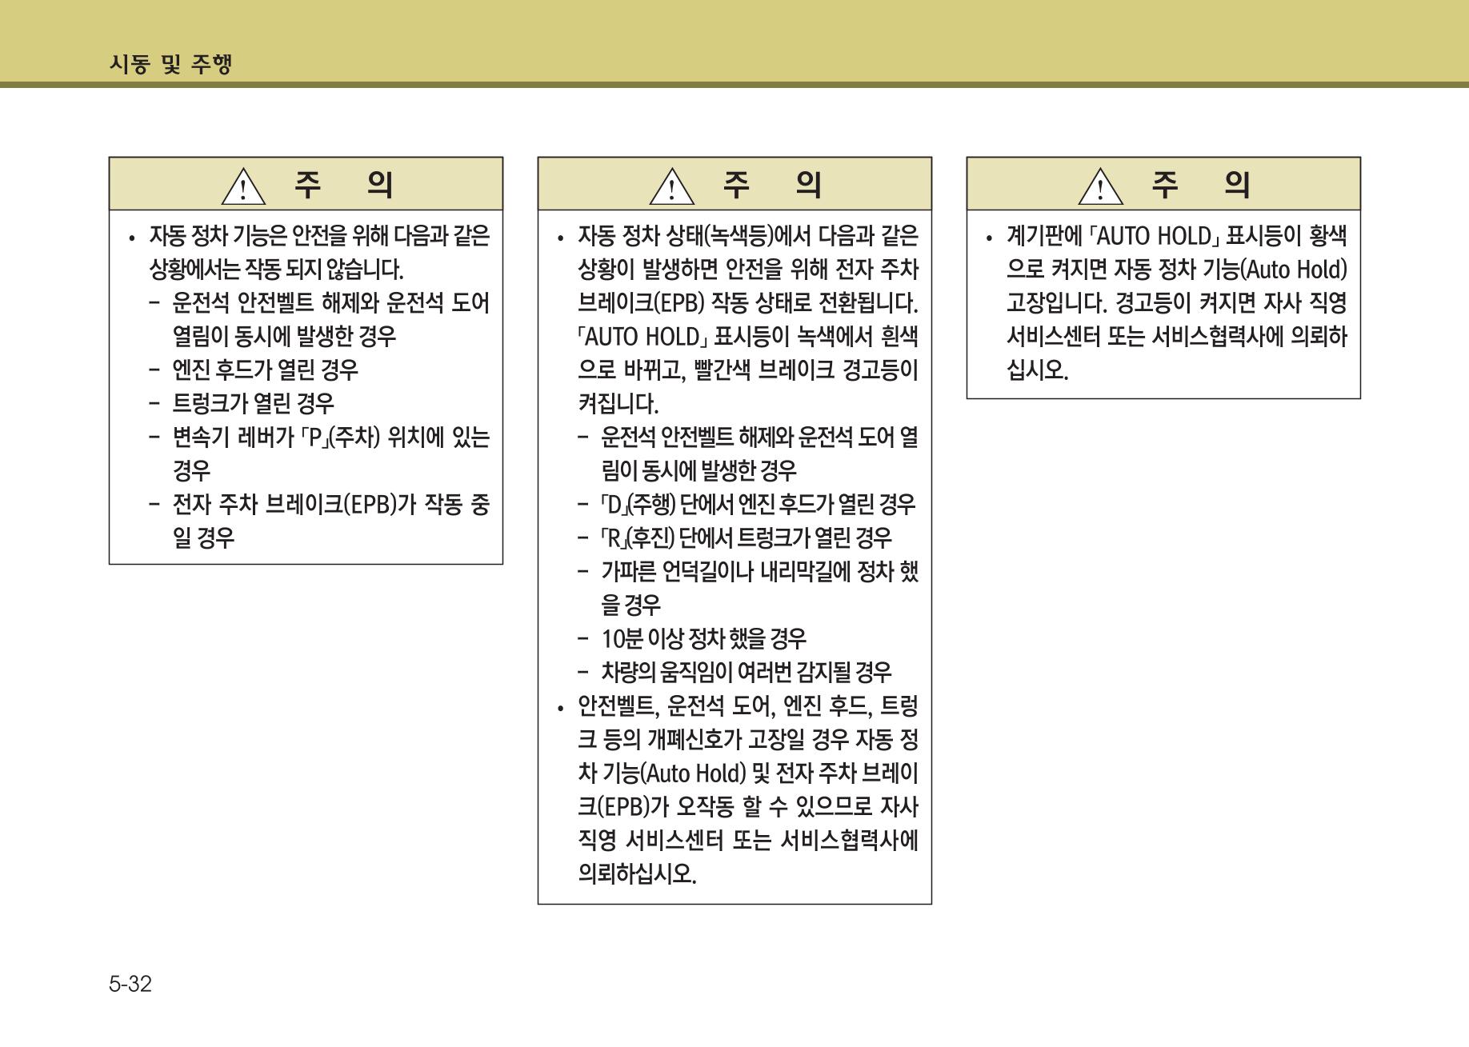
Task: Click the line '브레이크(EPB) 작동 상태로 전환됩니다.'
Action: pos(748,302)
